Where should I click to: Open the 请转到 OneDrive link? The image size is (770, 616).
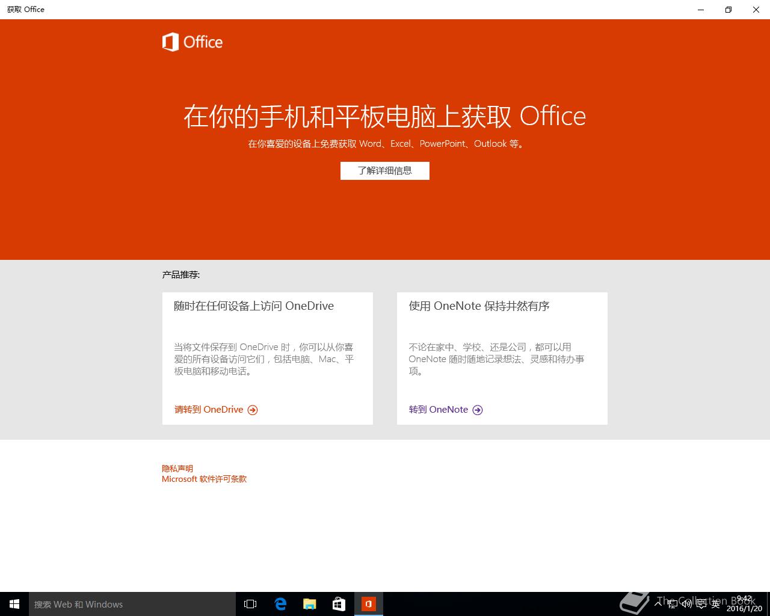pos(209,410)
